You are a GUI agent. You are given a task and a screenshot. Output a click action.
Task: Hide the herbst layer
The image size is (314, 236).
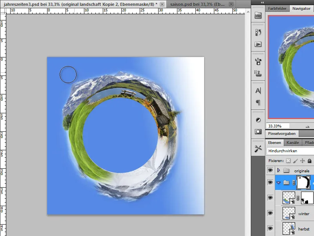270,228
